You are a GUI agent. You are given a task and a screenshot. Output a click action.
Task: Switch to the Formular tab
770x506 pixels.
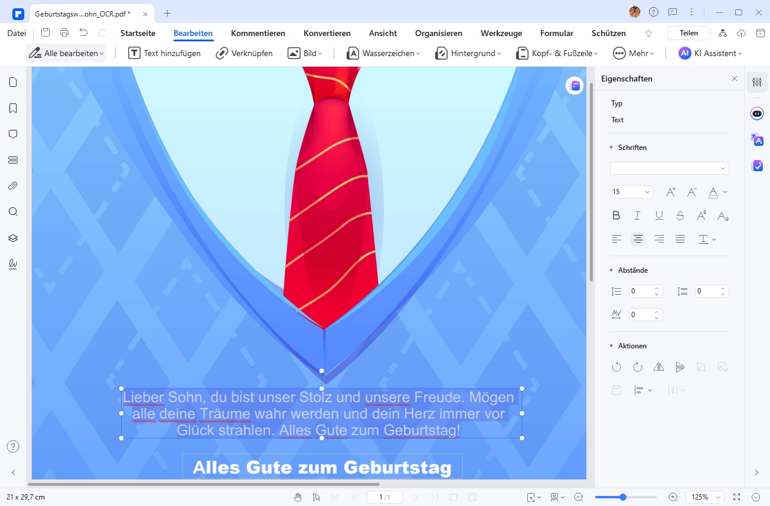[557, 33]
